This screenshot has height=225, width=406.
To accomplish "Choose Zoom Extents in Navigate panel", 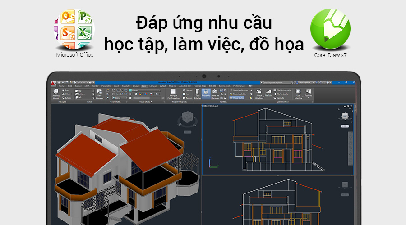I will click(x=67, y=98).
